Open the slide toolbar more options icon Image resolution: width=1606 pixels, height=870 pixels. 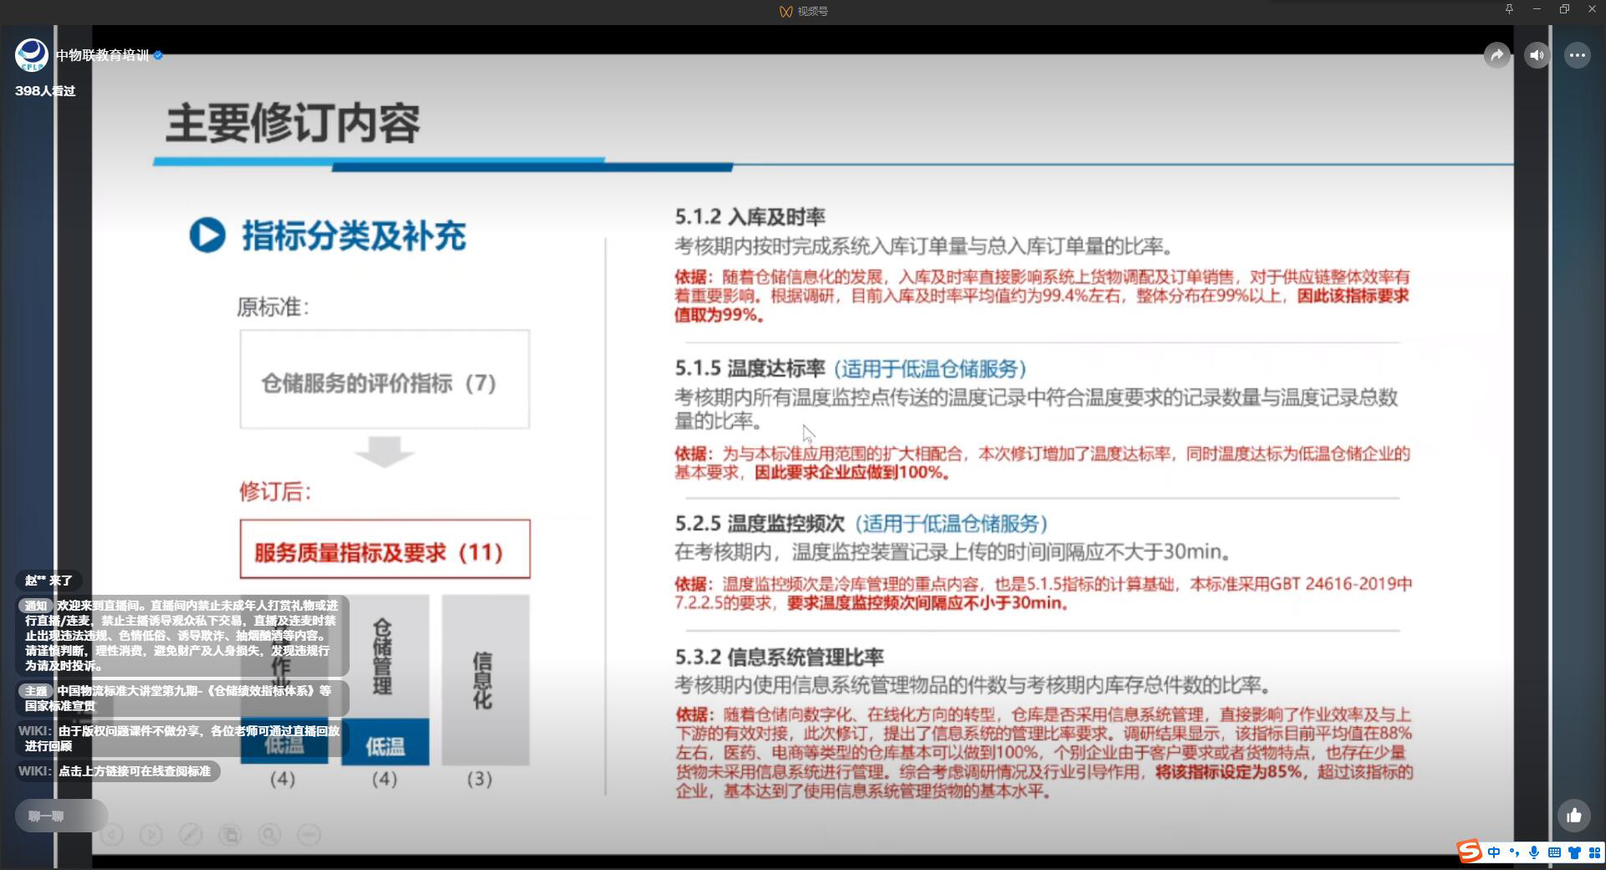(309, 835)
